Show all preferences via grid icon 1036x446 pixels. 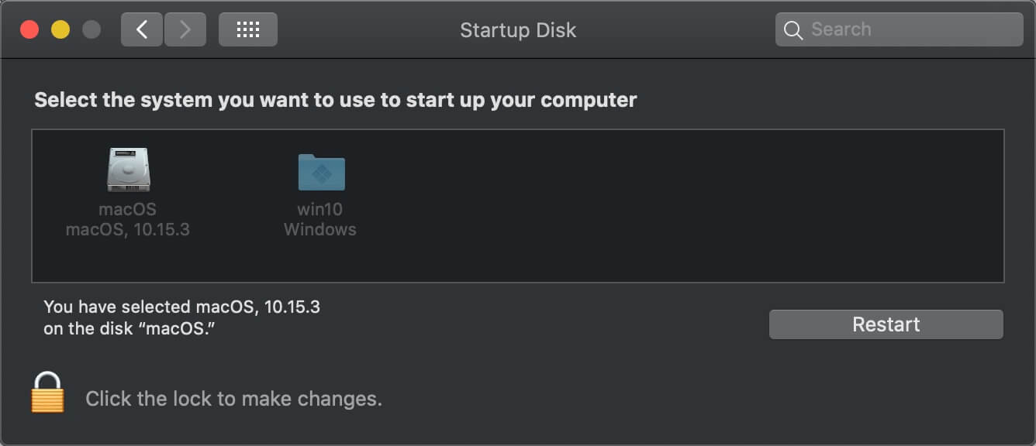tap(247, 30)
